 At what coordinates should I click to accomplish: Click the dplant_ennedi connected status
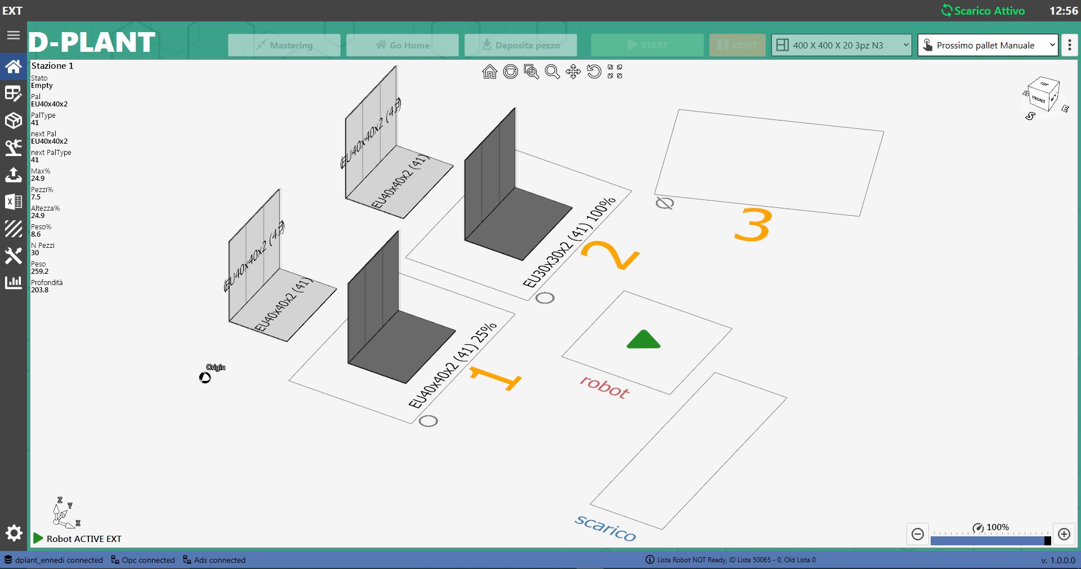point(53,560)
